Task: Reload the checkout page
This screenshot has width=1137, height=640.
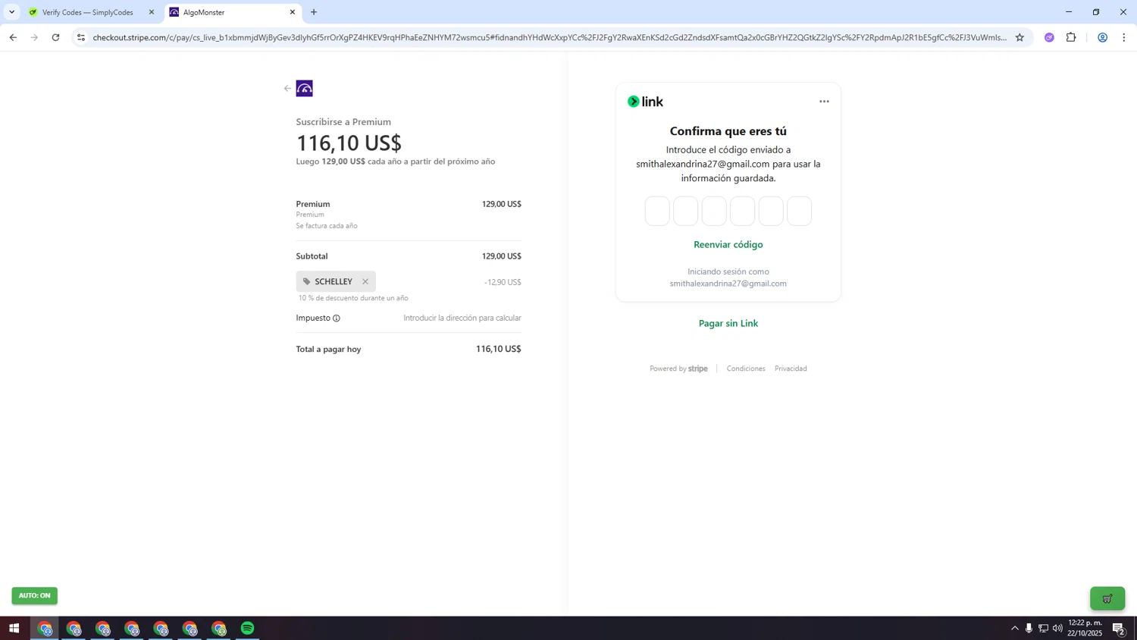Action: pos(55,37)
